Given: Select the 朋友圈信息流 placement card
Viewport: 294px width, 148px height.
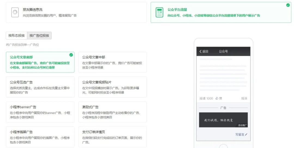Looking at the screenshot, I should 76,12.
